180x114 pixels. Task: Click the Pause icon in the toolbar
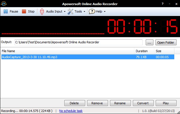point(6,11)
